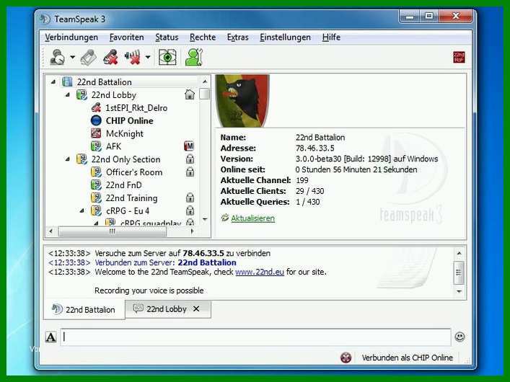
Task: Click the subscribe to all channels eye icon
Action: tap(167, 57)
